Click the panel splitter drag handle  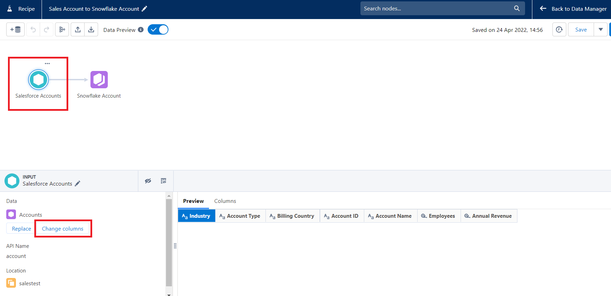tap(175, 246)
